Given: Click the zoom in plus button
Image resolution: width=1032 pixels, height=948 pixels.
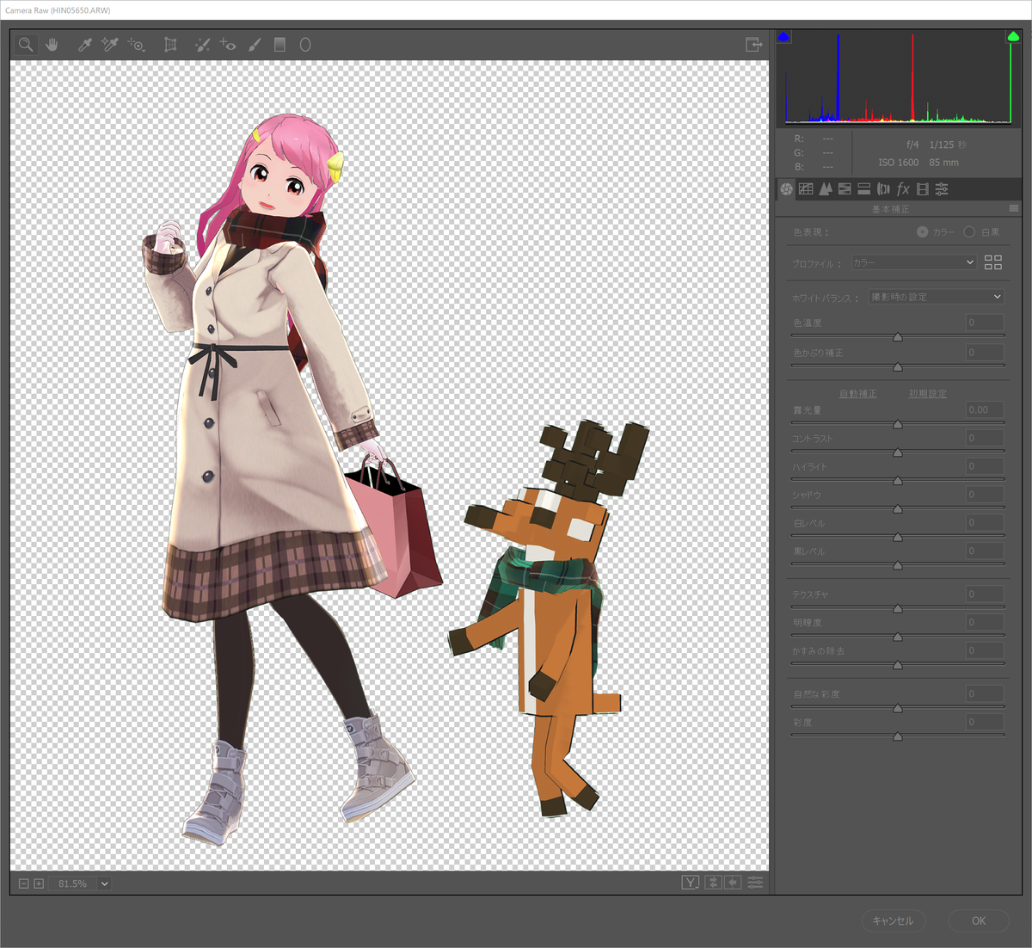Looking at the screenshot, I should [39, 883].
